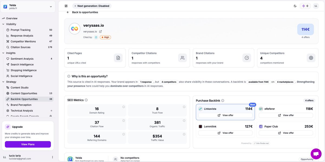Click the Cited by AI engine icon

pyautogui.click(x=96, y=37)
